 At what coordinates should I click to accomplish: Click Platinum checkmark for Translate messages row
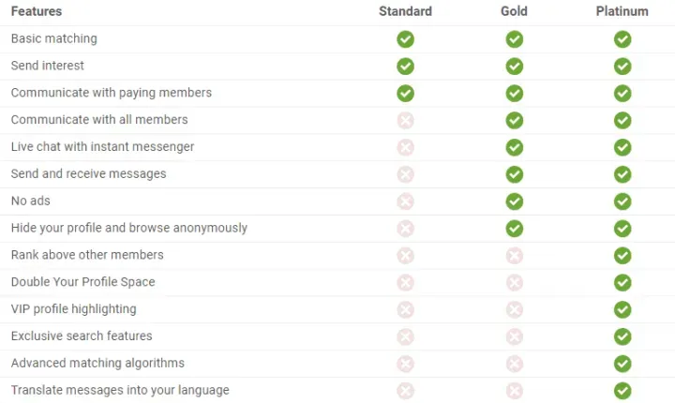[x=622, y=391]
